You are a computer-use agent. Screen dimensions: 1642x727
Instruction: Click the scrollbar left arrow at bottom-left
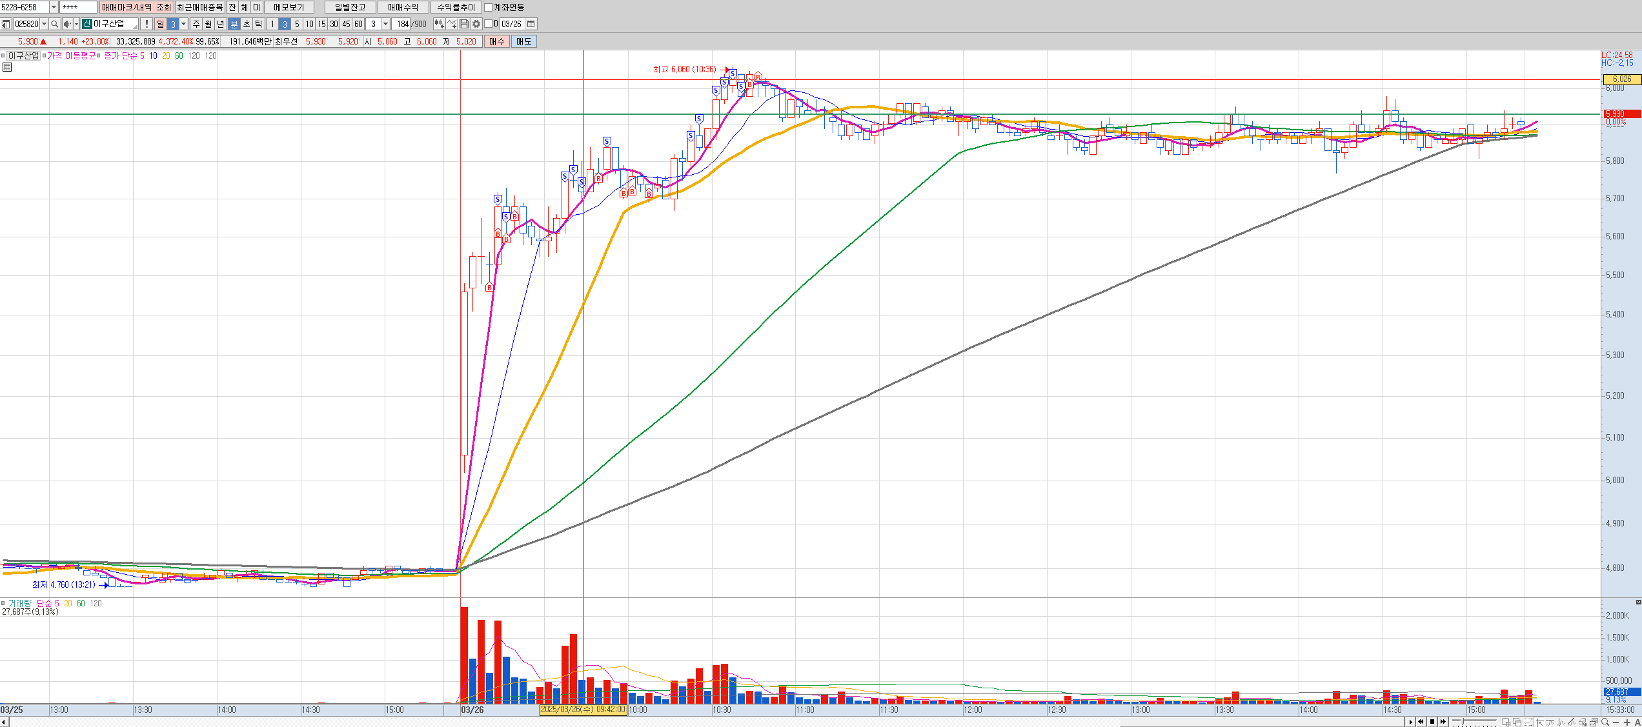point(4,722)
